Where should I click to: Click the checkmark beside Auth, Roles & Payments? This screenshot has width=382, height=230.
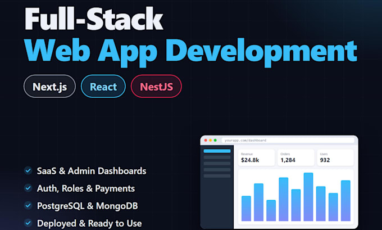28,188
